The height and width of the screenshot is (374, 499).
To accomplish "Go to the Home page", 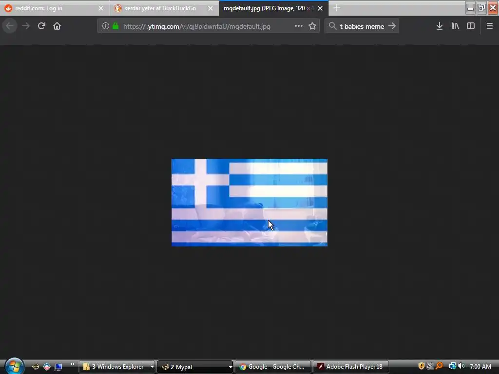I will tap(57, 26).
